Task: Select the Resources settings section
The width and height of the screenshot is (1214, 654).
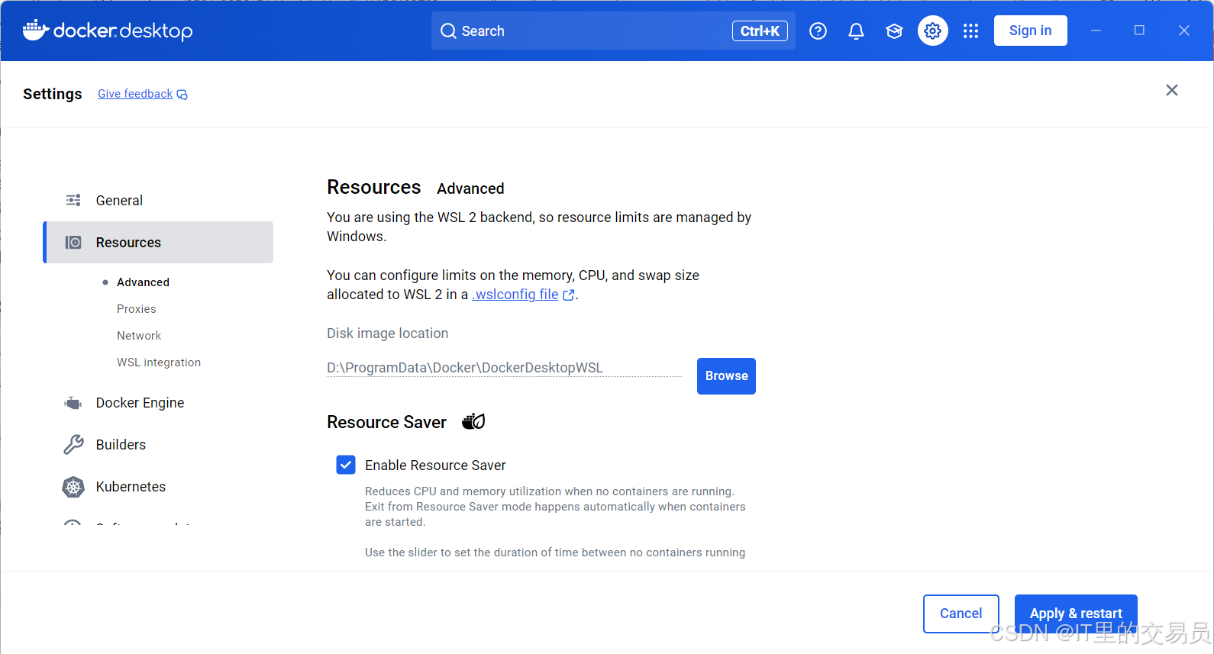Action: click(x=158, y=243)
